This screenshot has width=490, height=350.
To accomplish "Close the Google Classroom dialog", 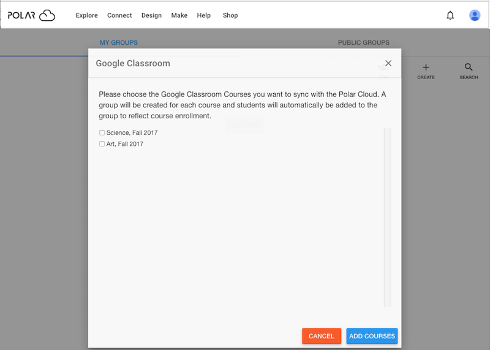I will pos(388,63).
